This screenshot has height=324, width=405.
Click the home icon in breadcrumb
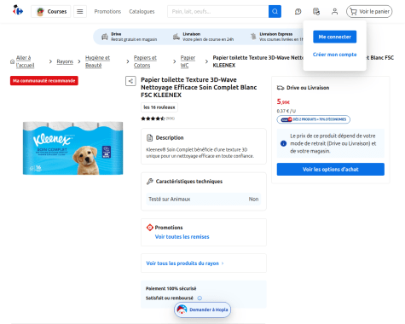[x=12, y=61]
